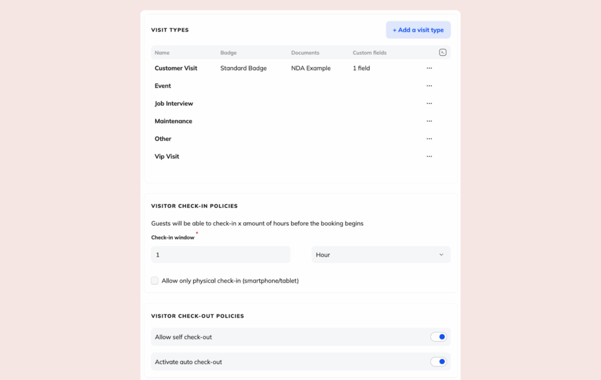This screenshot has height=380, width=601.
Task: Open the actions menu for Other
Action: click(x=429, y=138)
